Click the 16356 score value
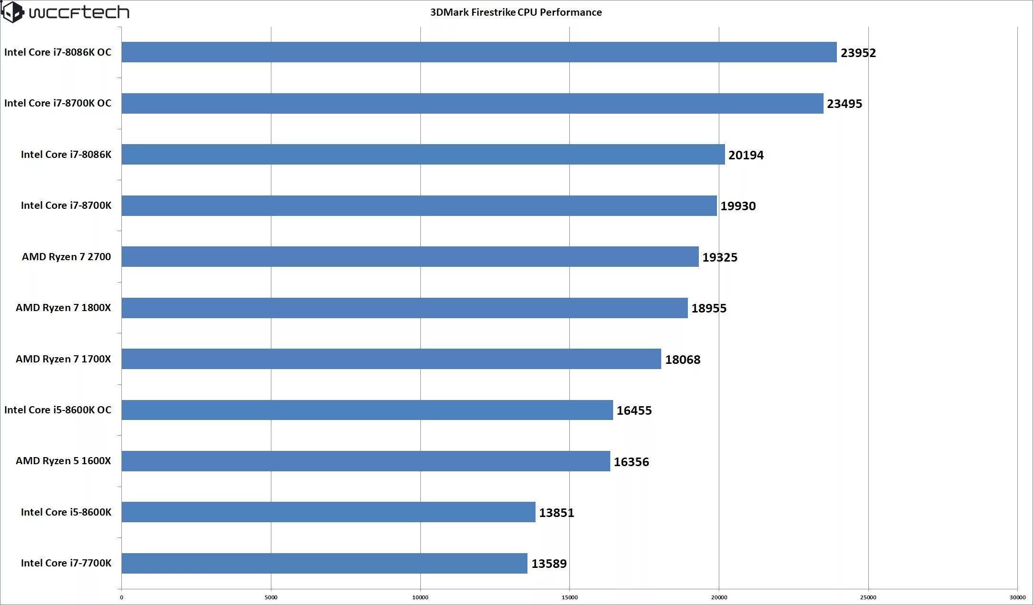This screenshot has width=1033, height=605. (631, 462)
